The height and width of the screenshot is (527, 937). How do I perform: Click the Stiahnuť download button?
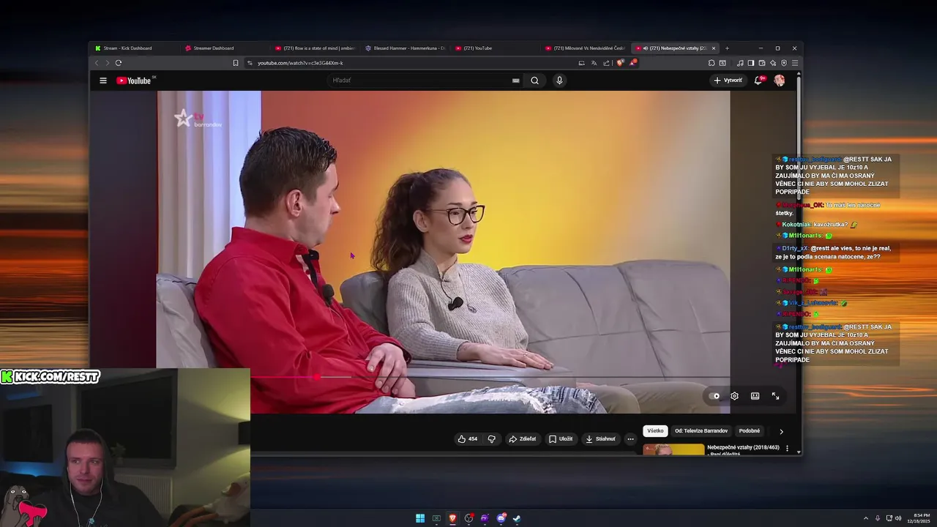coord(600,439)
